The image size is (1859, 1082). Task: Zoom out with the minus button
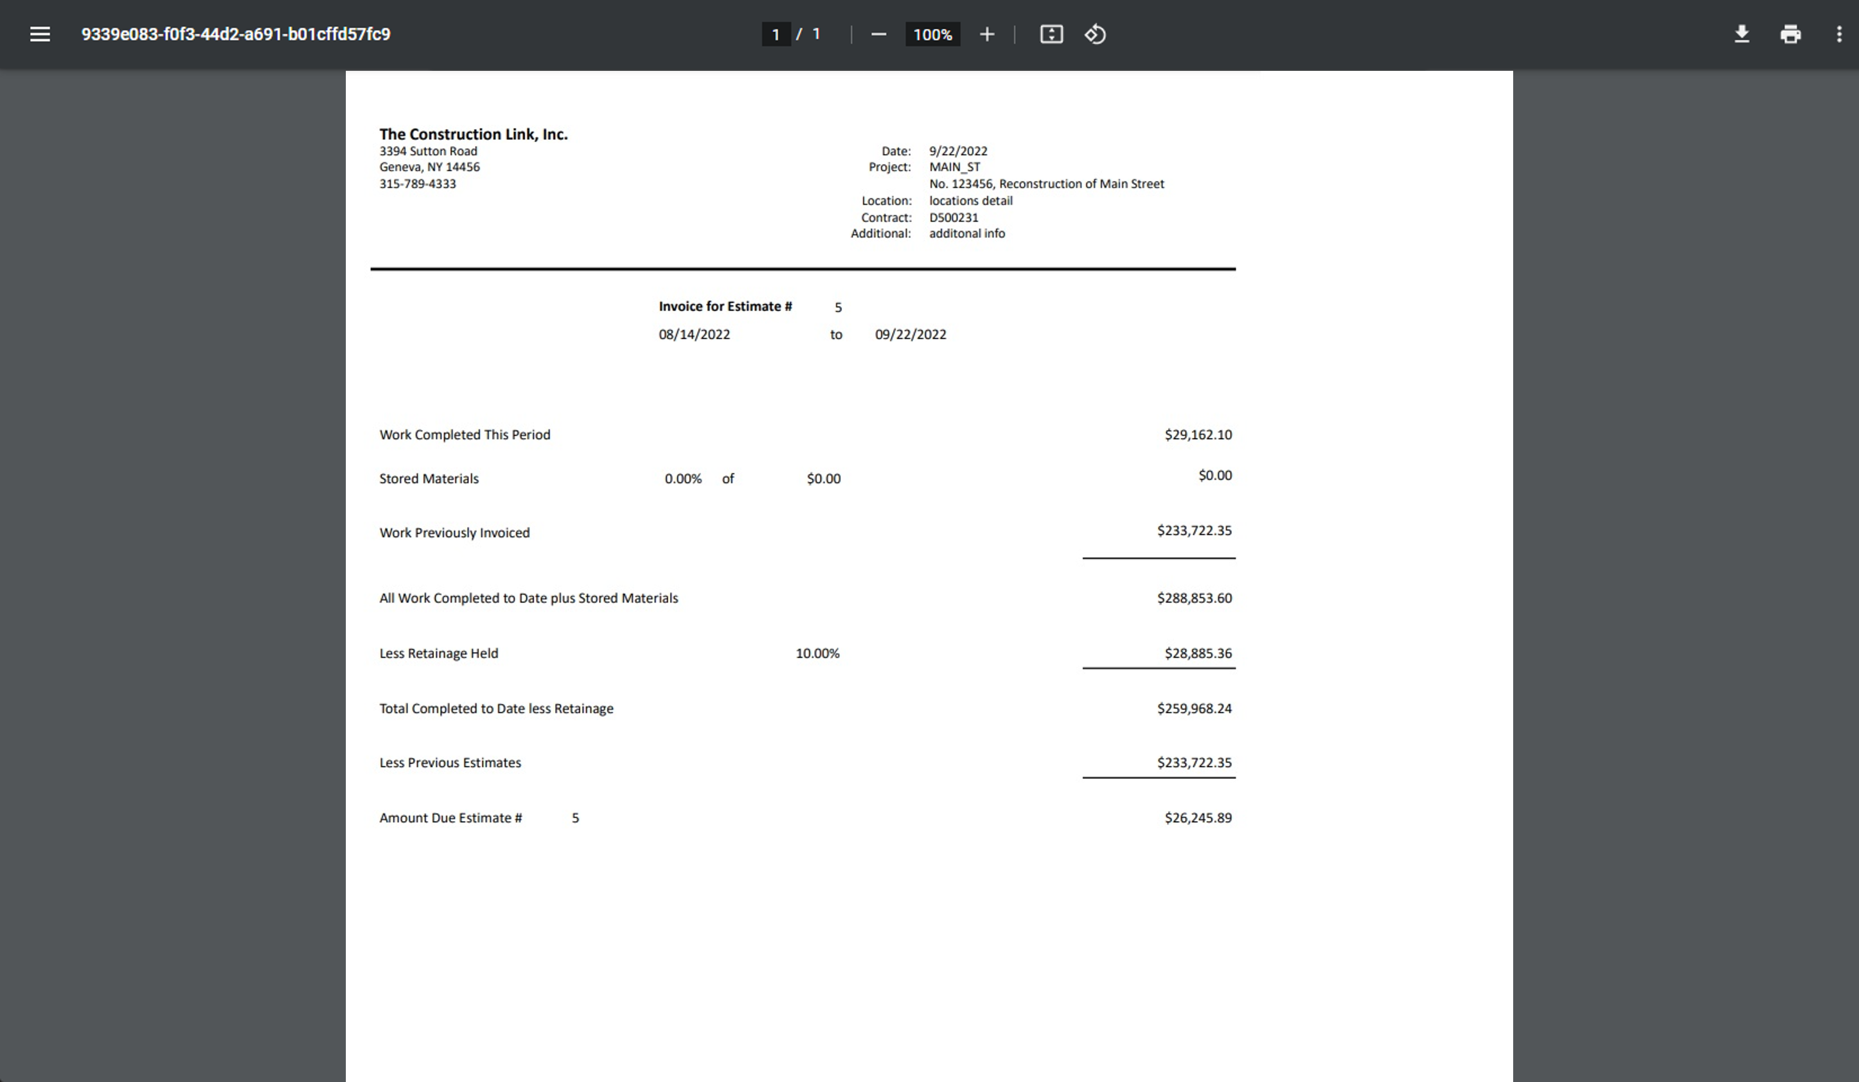click(878, 34)
